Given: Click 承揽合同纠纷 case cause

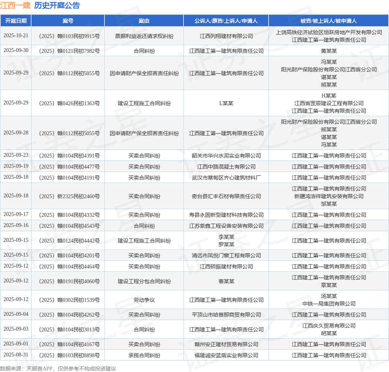Looking at the screenshot, I should 144,355.
